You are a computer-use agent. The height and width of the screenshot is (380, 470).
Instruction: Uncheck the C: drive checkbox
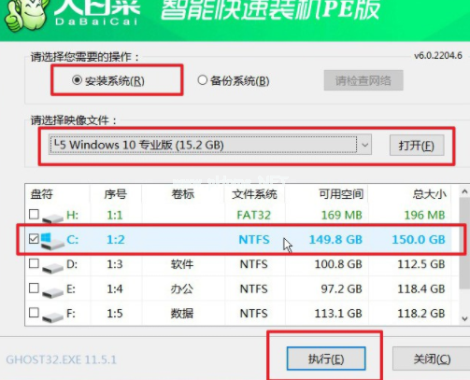coord(34,239)
